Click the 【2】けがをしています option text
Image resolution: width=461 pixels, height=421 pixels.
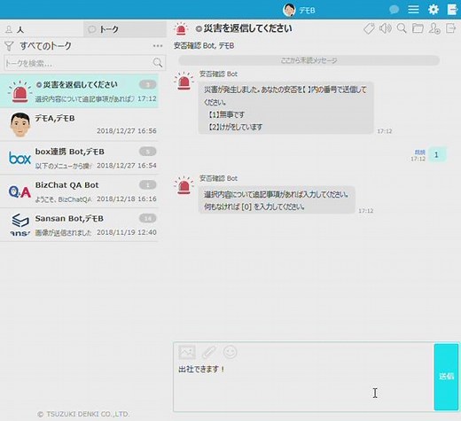click(x=235, y=127)
